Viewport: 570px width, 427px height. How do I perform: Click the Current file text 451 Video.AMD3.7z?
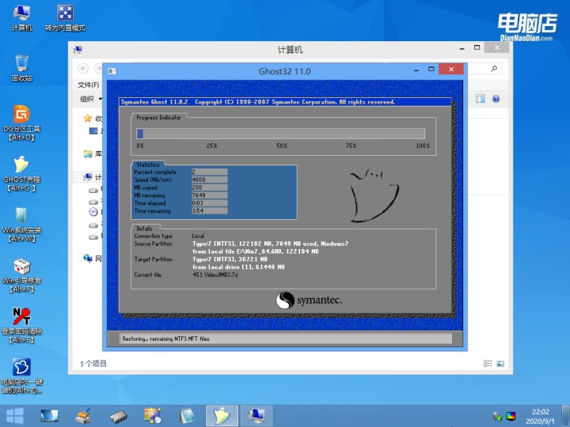(215, 275)
